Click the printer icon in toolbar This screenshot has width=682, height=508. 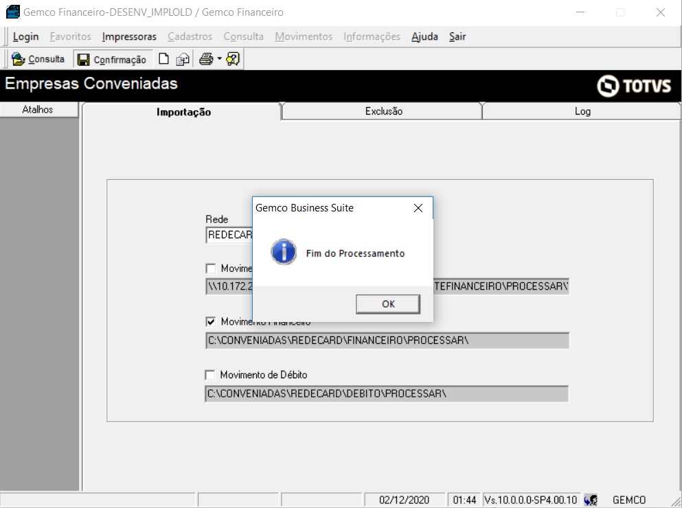click(206, 59)
